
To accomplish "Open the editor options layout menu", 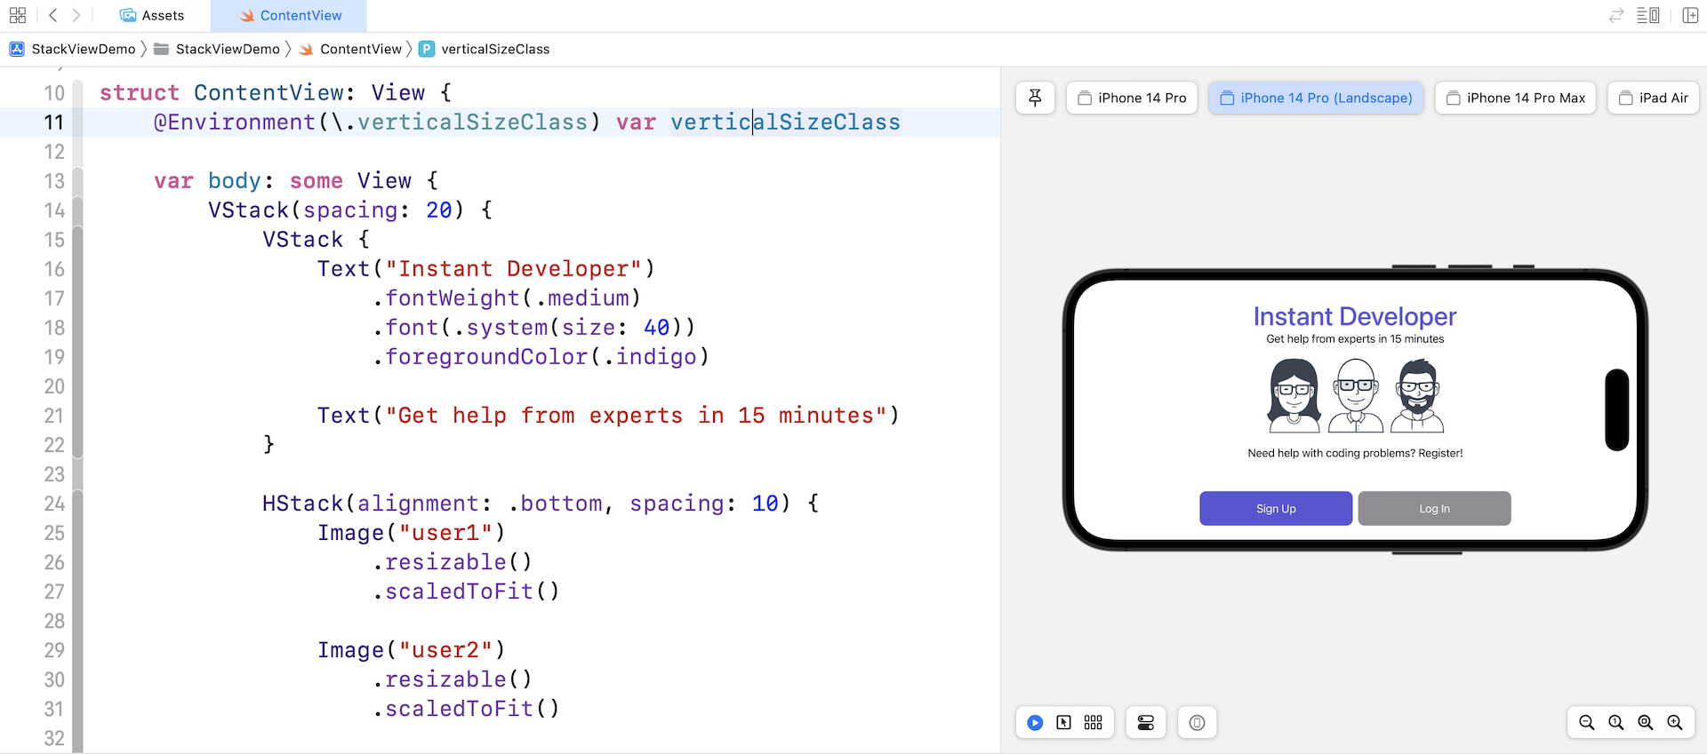I will [x=1647, y=15].
